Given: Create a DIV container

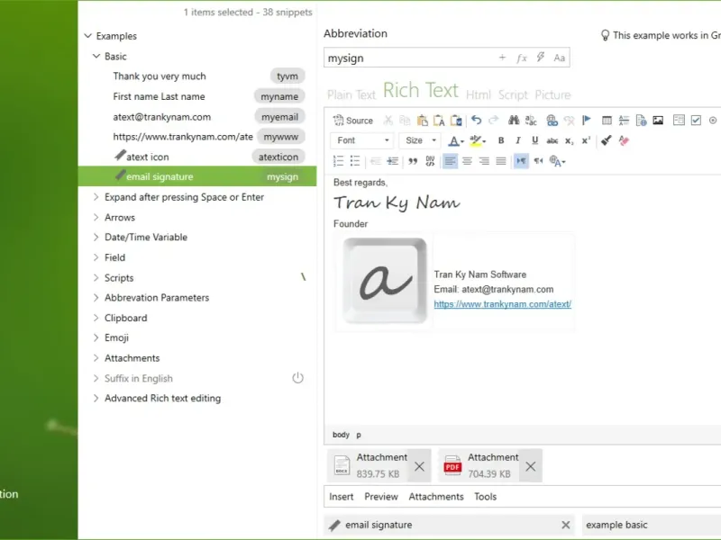Looking at the screenshot, I should click(x=430, y=161).
